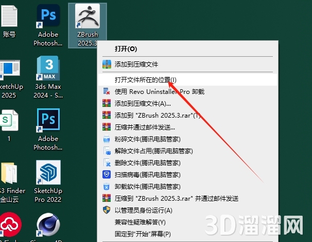
Task: Select the SketchUp Pro 2022 desktop icon
Action: click(x=48, y=174)
